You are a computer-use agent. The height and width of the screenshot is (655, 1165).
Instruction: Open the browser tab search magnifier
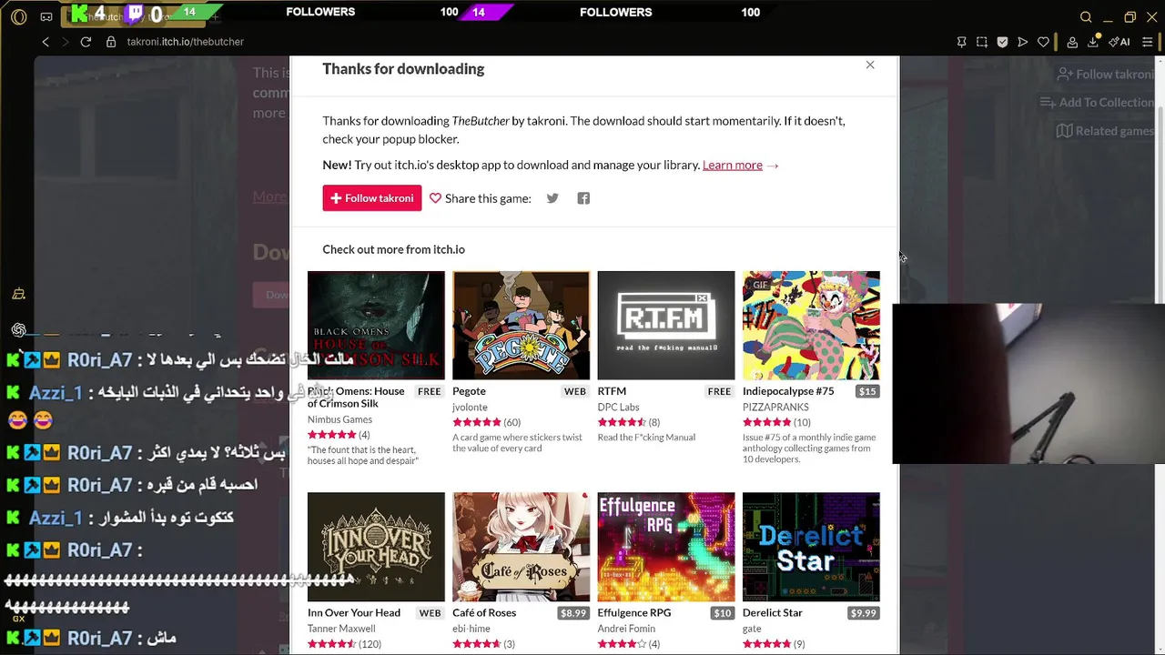[x=1086, y=17]
